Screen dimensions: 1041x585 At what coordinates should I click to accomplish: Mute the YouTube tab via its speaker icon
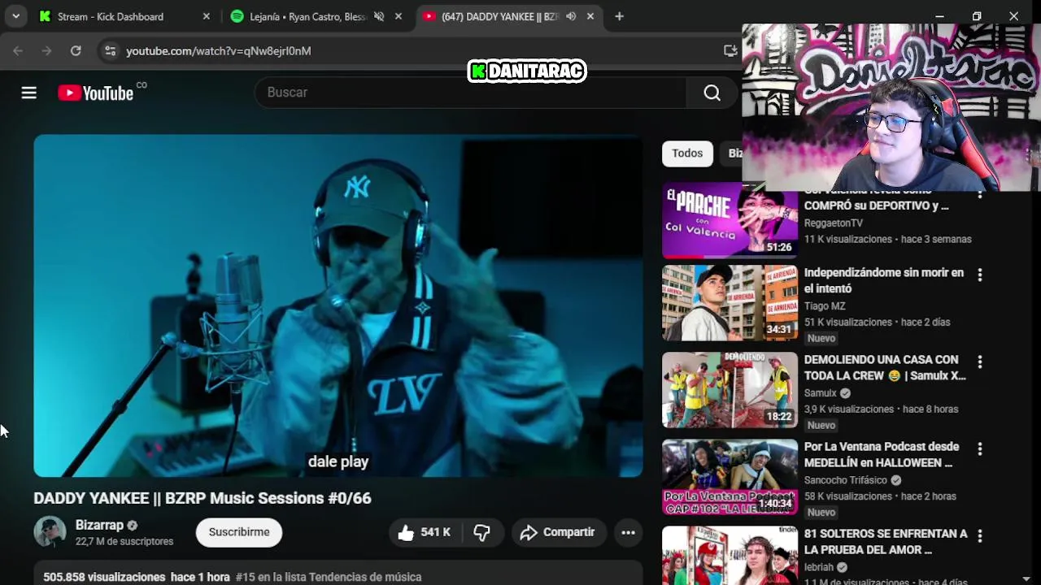(571, 16)
